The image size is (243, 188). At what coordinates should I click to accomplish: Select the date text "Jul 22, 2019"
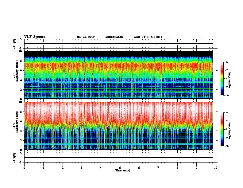coord(86,37)
